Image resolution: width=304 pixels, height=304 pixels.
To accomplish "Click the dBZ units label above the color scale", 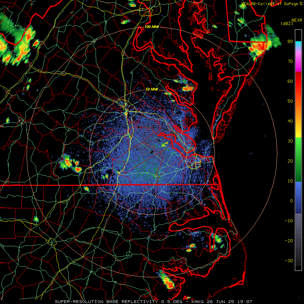I will (287, 24).
